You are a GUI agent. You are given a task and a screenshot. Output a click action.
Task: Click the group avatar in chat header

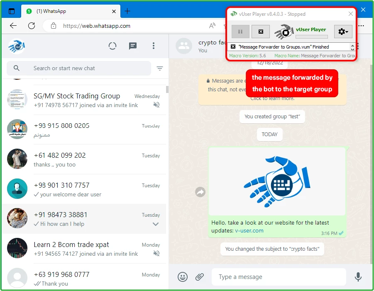(183, 46)
